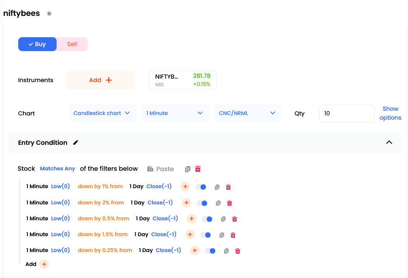Select the Buy position option
Image resolution: width=408 pixels, height=278 pixels.
pyautogui.click(x=38, y=44)
